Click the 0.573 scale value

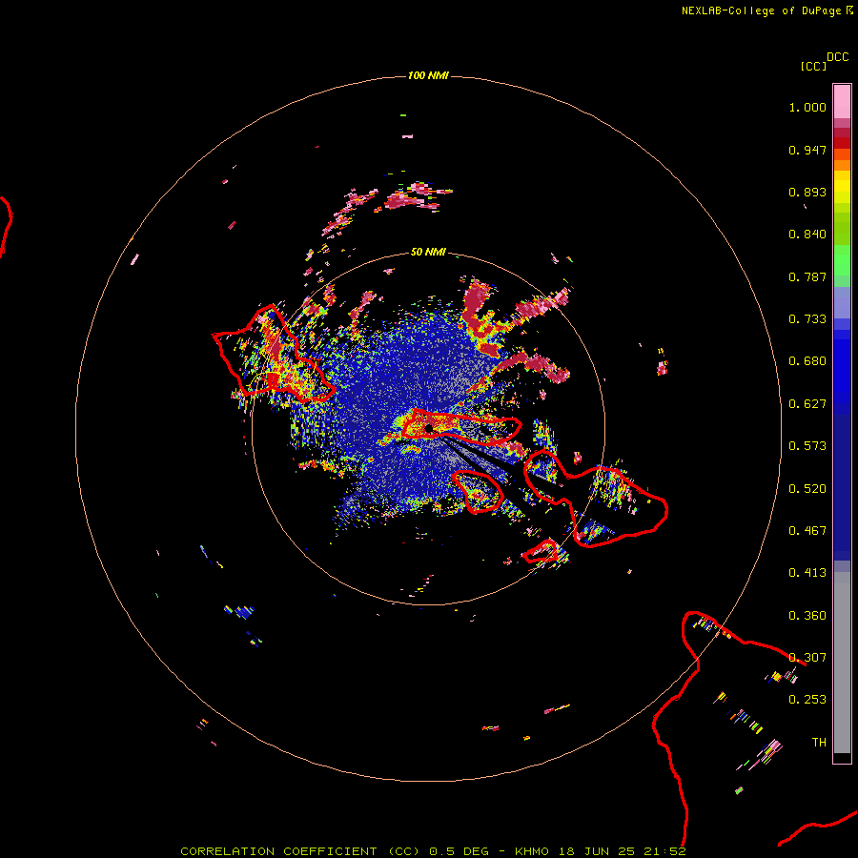(x=807, y=446)
